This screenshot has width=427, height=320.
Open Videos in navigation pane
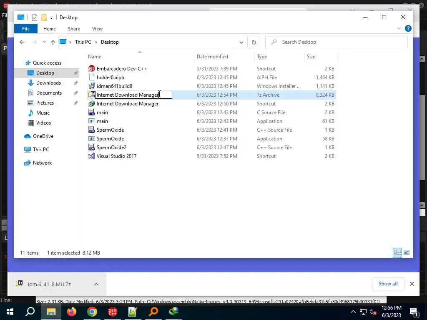[x=43, y=123]
